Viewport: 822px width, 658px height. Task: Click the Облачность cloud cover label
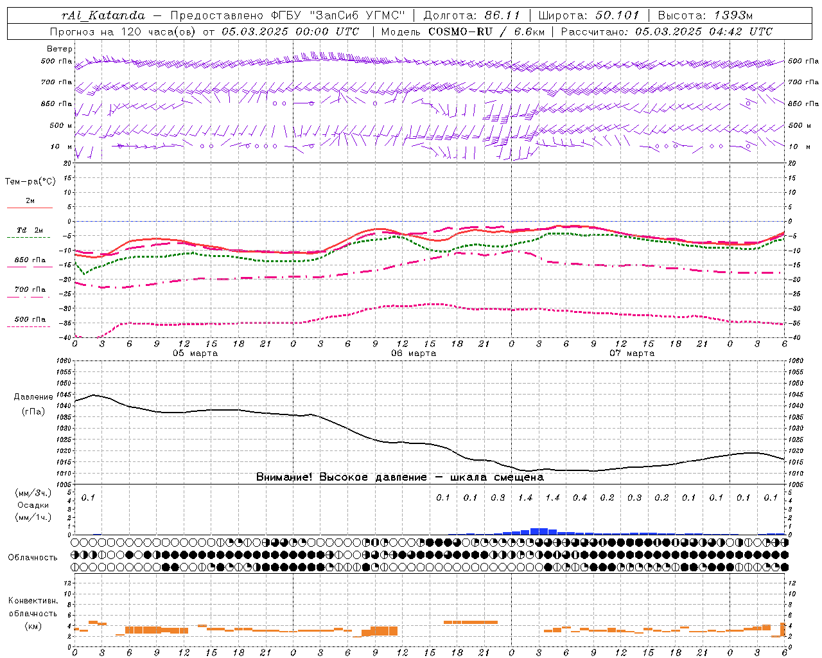click(x=33, y=557)
